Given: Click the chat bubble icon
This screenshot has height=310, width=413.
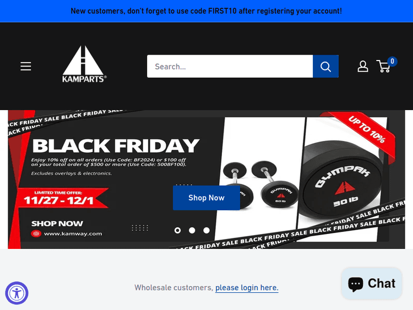Looking at the screenshot, I should [356, 284].
